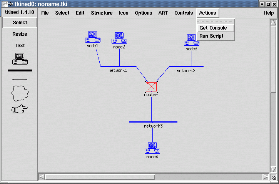Viewport: 279px width, 184px height.
Task: Click the node3 computer icon
Action: 191,40
